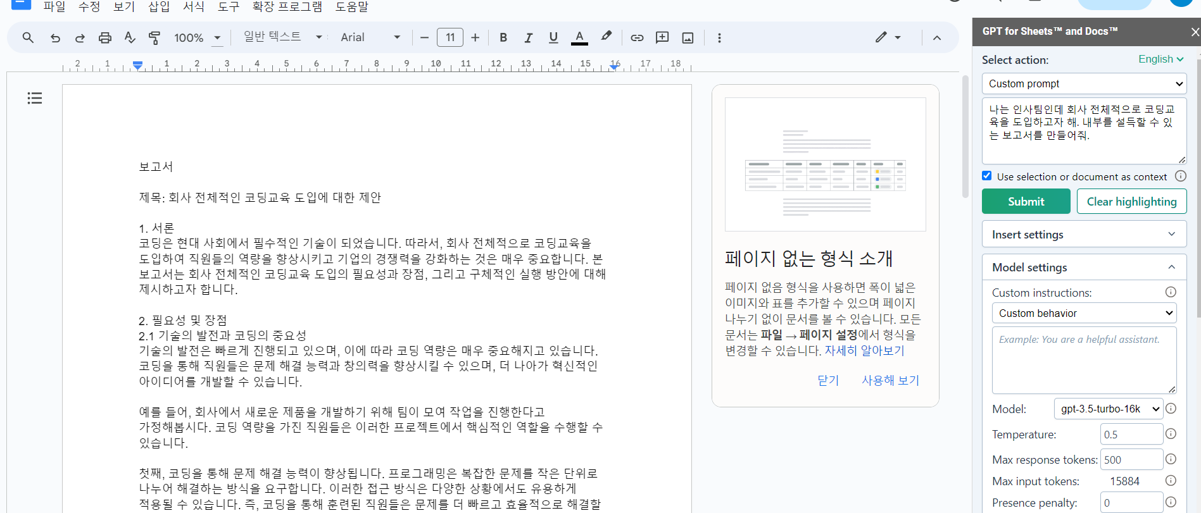This screenshot has height=513, width=1201.
Task: Add a comment
Action: click(x=662, y=38)
